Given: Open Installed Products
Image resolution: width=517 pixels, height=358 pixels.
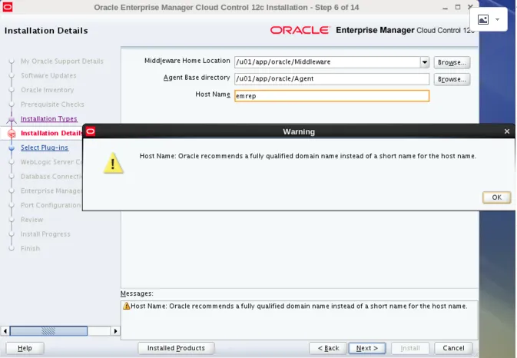Looking at the screenshot, I should (176, 348).
